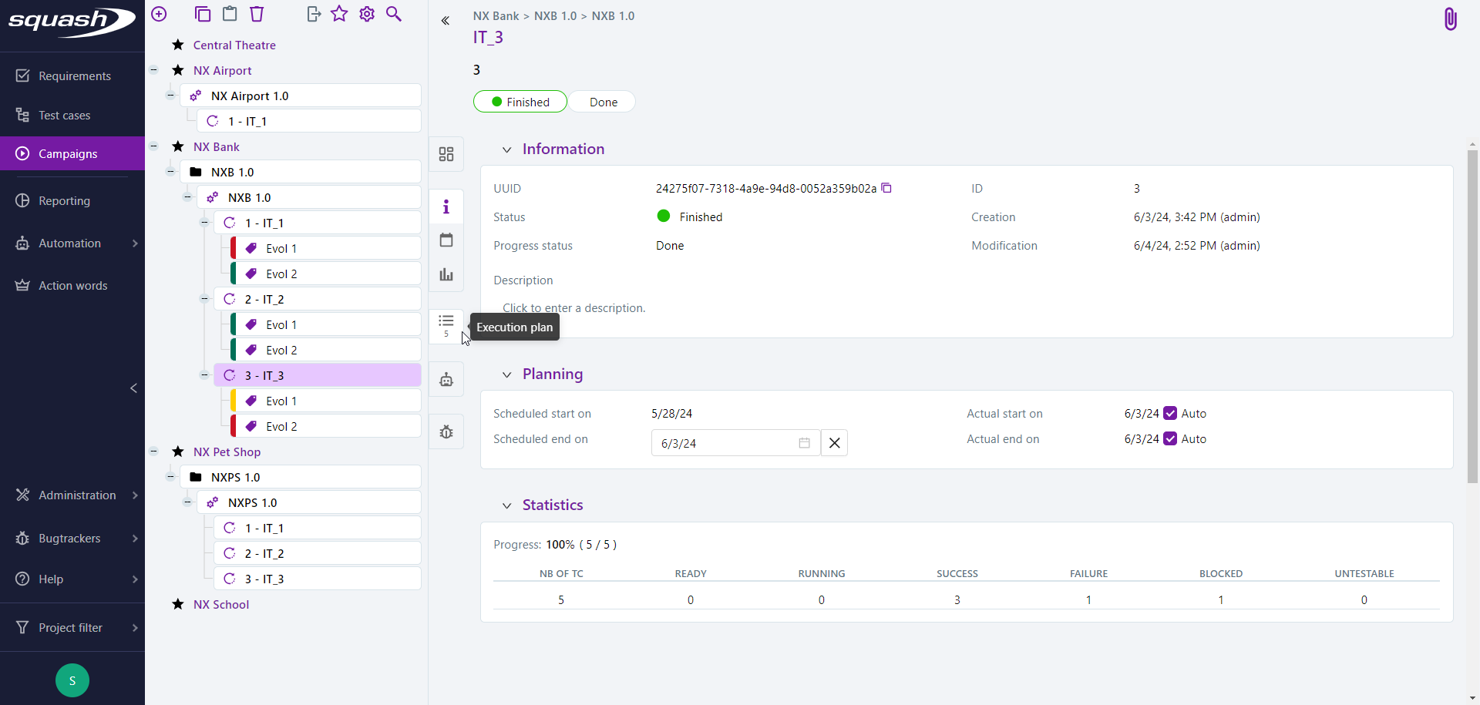Select Evol 1 under 3 - IT_3
The image size is (1480, 705).
coord(325,401)
